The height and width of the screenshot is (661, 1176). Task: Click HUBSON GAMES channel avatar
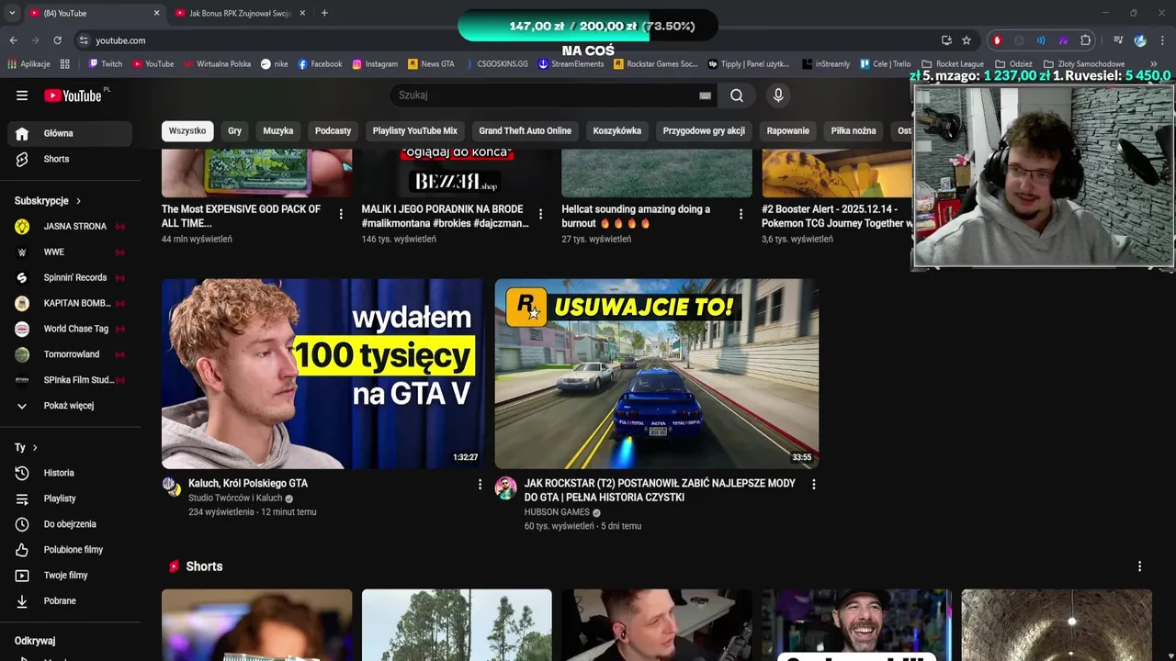[506, 487]
